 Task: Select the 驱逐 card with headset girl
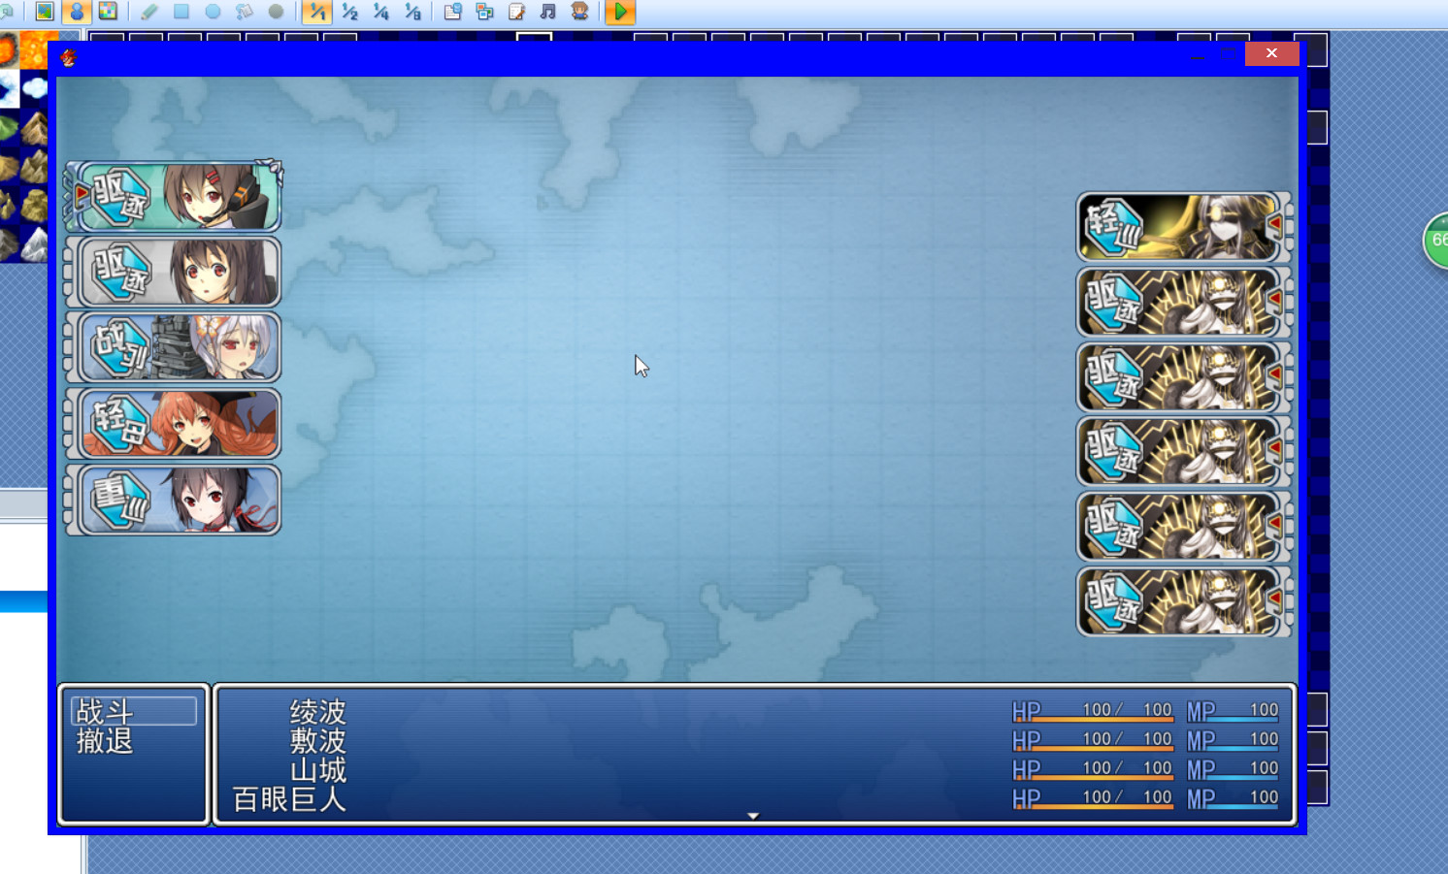[x=173, y=197]
